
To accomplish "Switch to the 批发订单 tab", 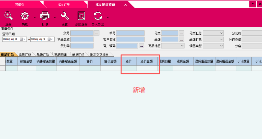I will click(x=64, y=5).
